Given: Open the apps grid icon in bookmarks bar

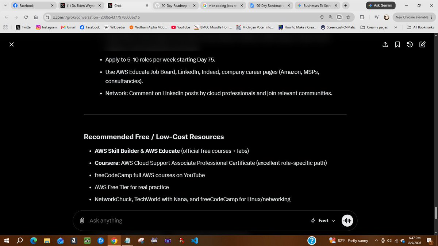Looking at the screenshot, I should pyautogui.click(x=5, y=27).
